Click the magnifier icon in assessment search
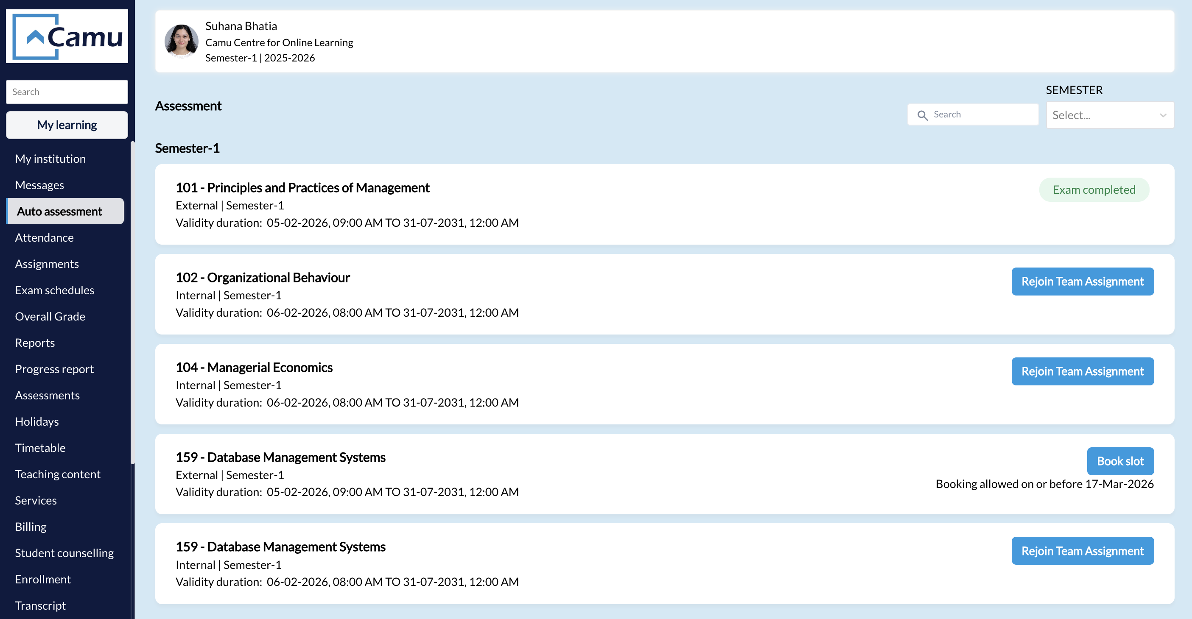This screenshot has width=1192, height=619. click(922, 115)
